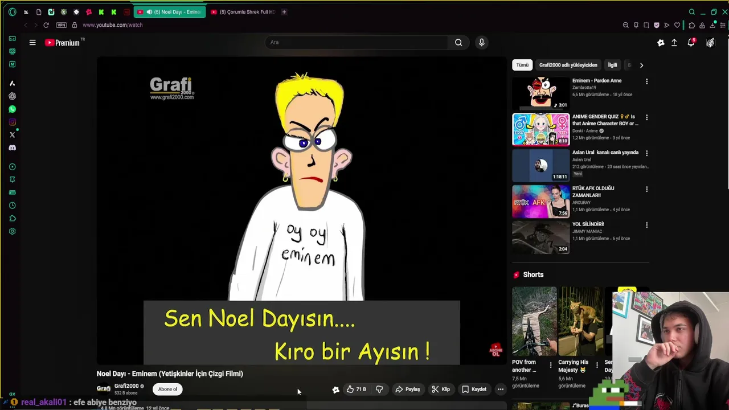Open ANIME GENDER QUIZ video title
The width and height of the screenshot is (729, 410).
click(x=605, y=120)
